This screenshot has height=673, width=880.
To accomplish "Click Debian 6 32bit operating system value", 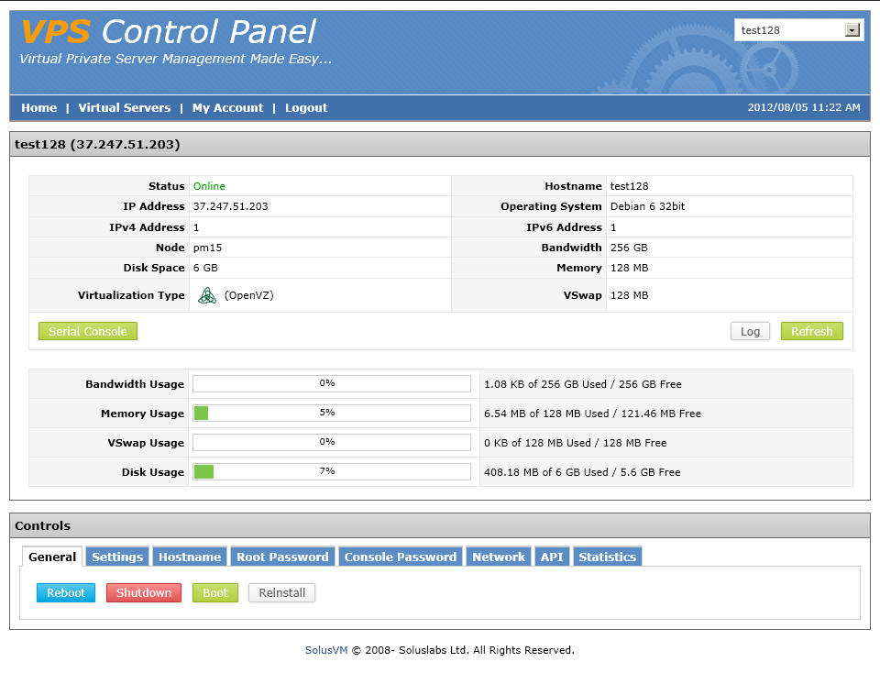I will tap(648, 206).
